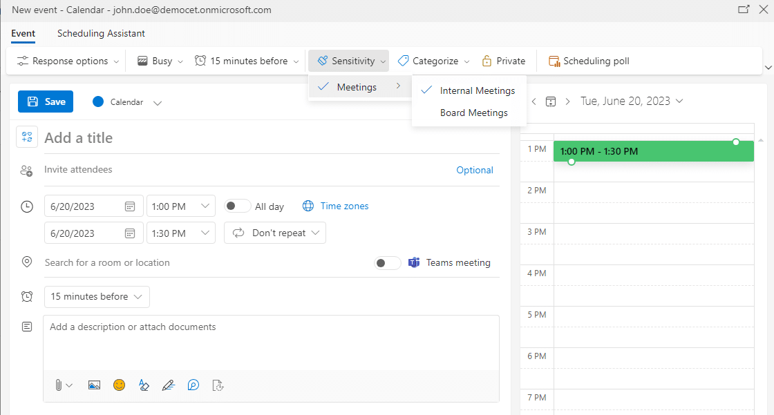774x415 pixels.
Task: Click the attach file paperclip icon
Action: coord(58,385)
